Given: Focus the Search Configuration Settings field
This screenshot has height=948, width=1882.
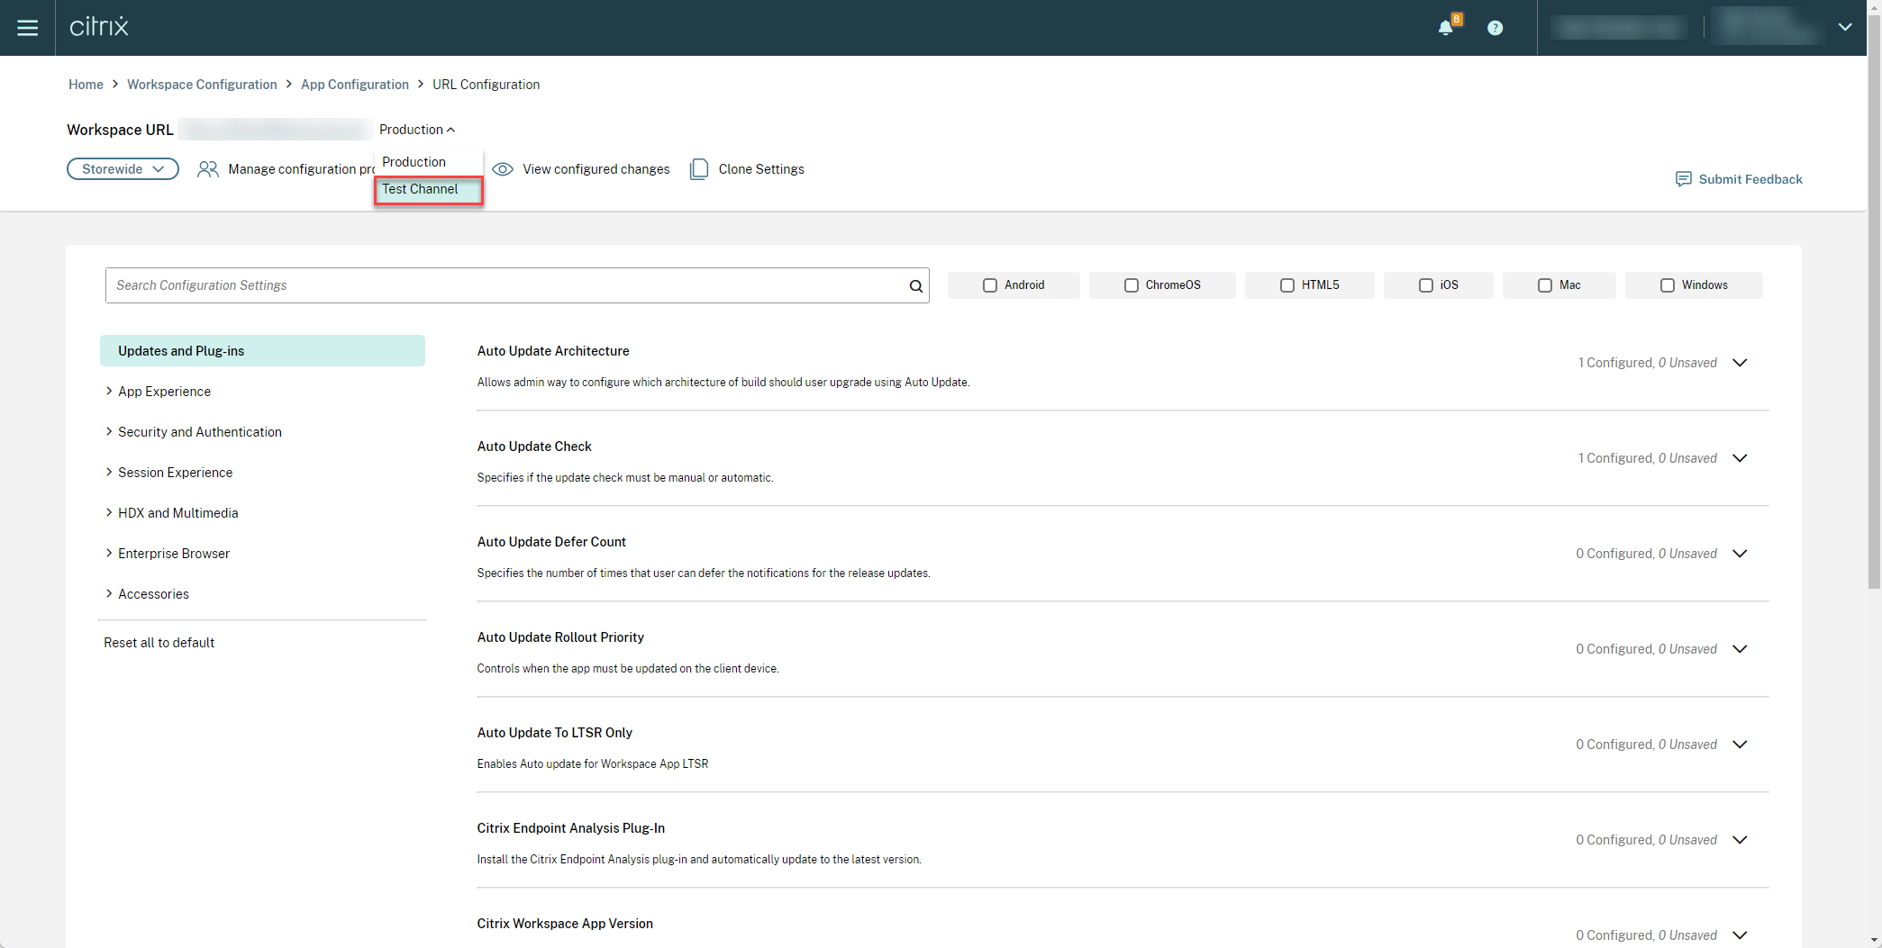Looking at the screenshot, I should pyautogui.click(x=505, y=285).
